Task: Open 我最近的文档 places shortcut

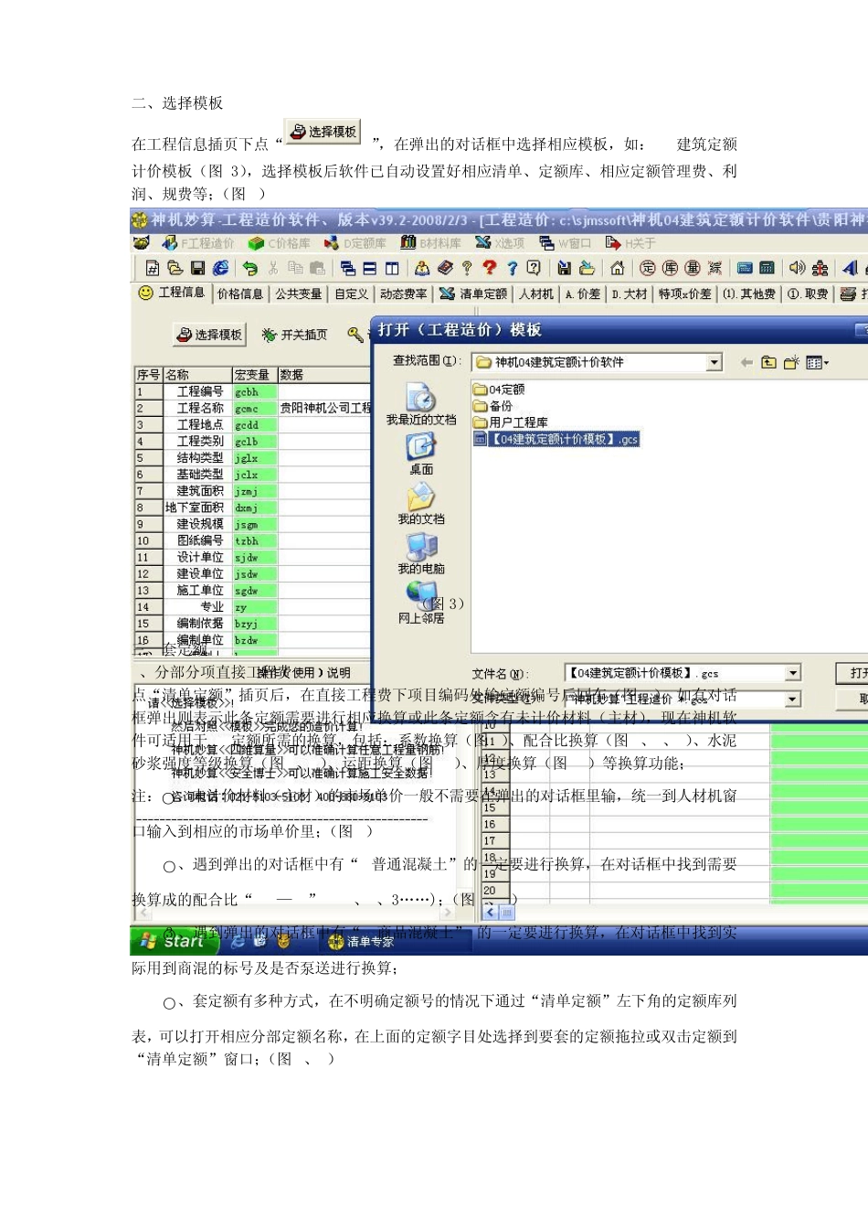Action: (x=421, y=405)
